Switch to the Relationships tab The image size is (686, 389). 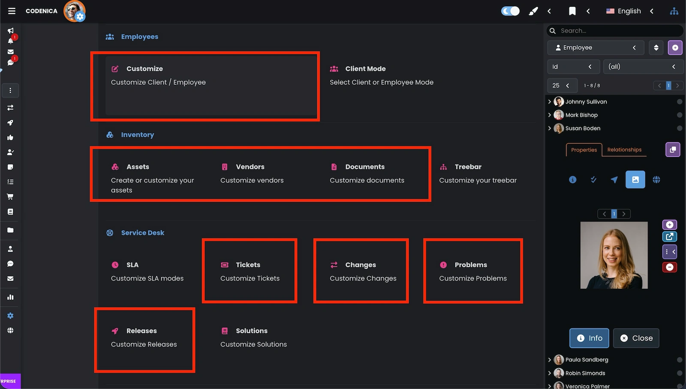(624, 150)
